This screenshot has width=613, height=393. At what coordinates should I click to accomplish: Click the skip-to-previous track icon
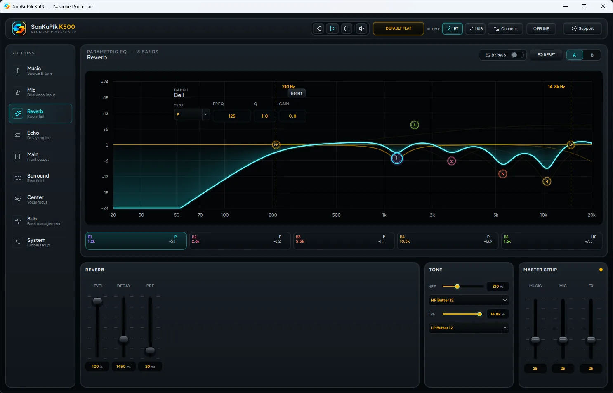click(x=318, y=28)
